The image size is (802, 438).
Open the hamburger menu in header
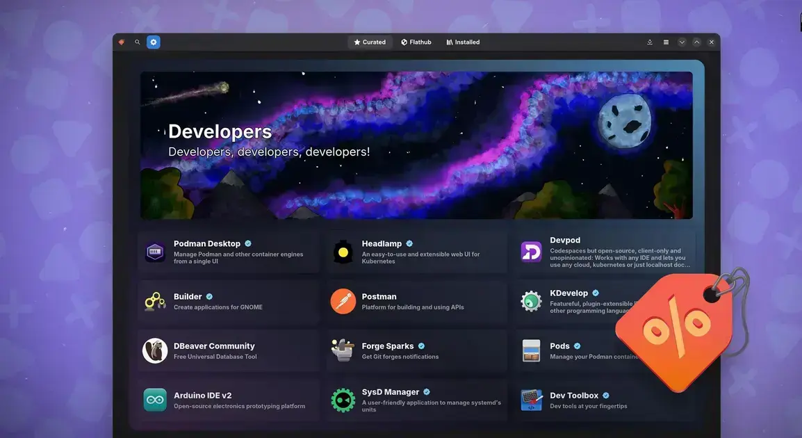pos(666,42)
